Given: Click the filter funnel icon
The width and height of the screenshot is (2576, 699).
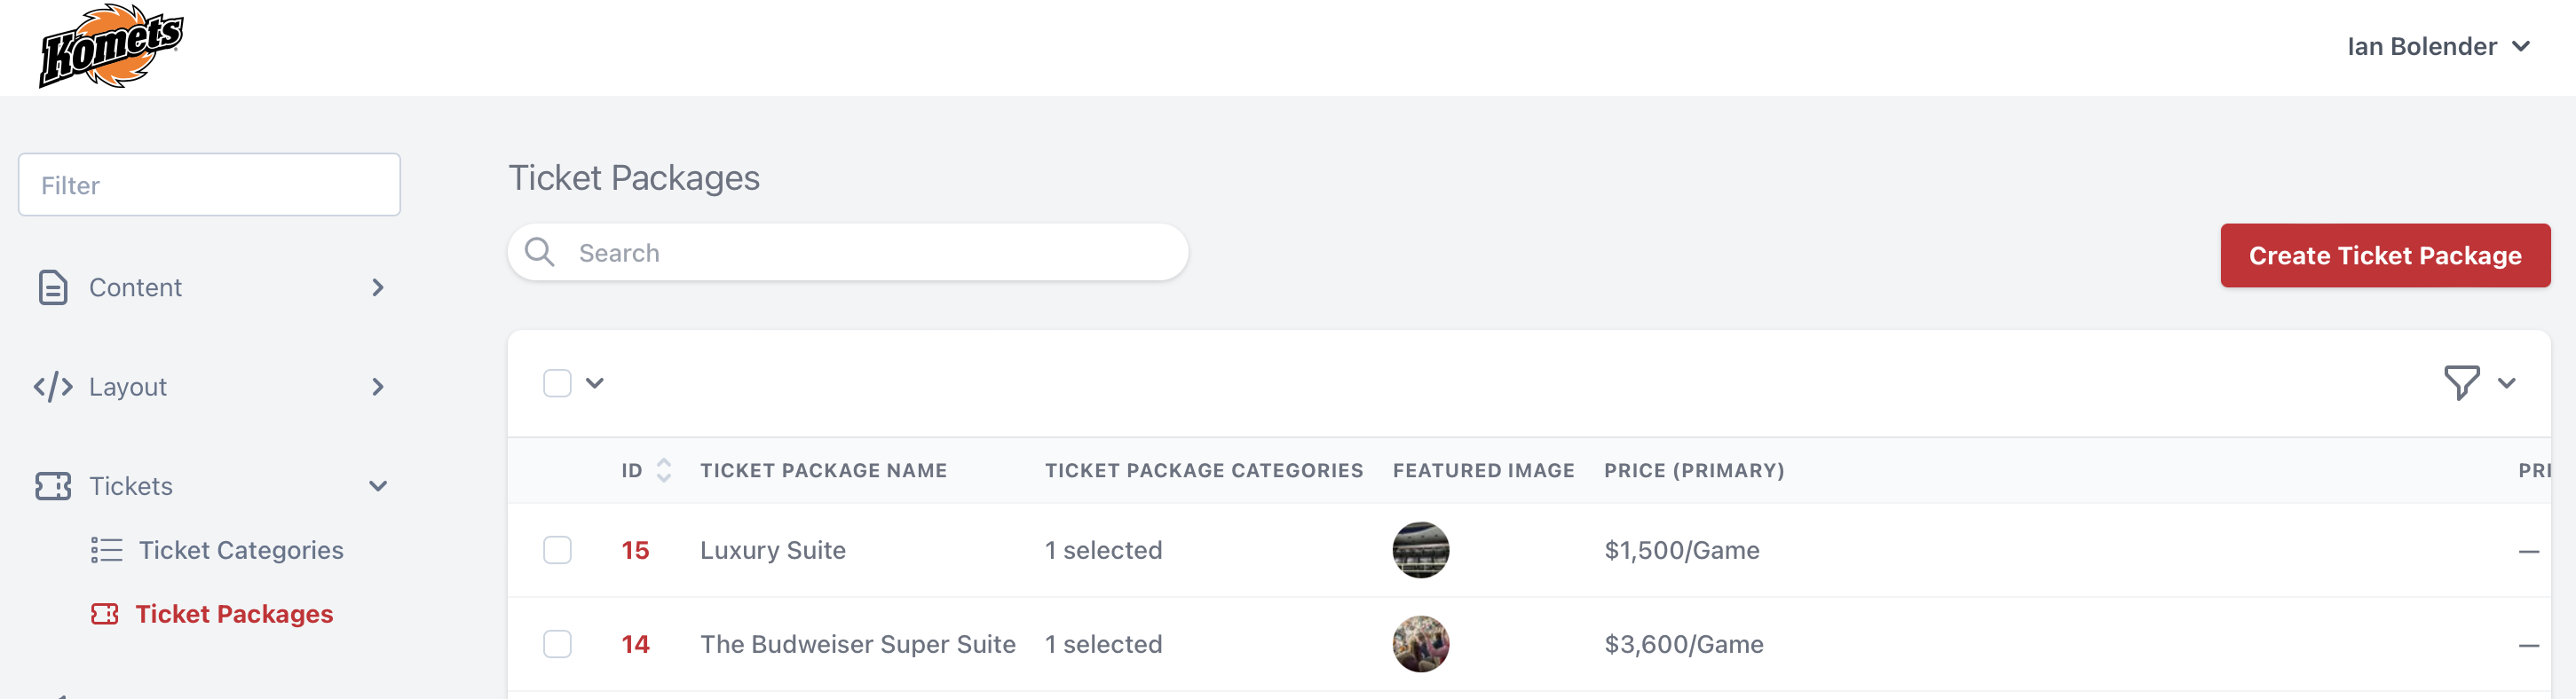Looking at the screenshot, I should coord(2462,383).
